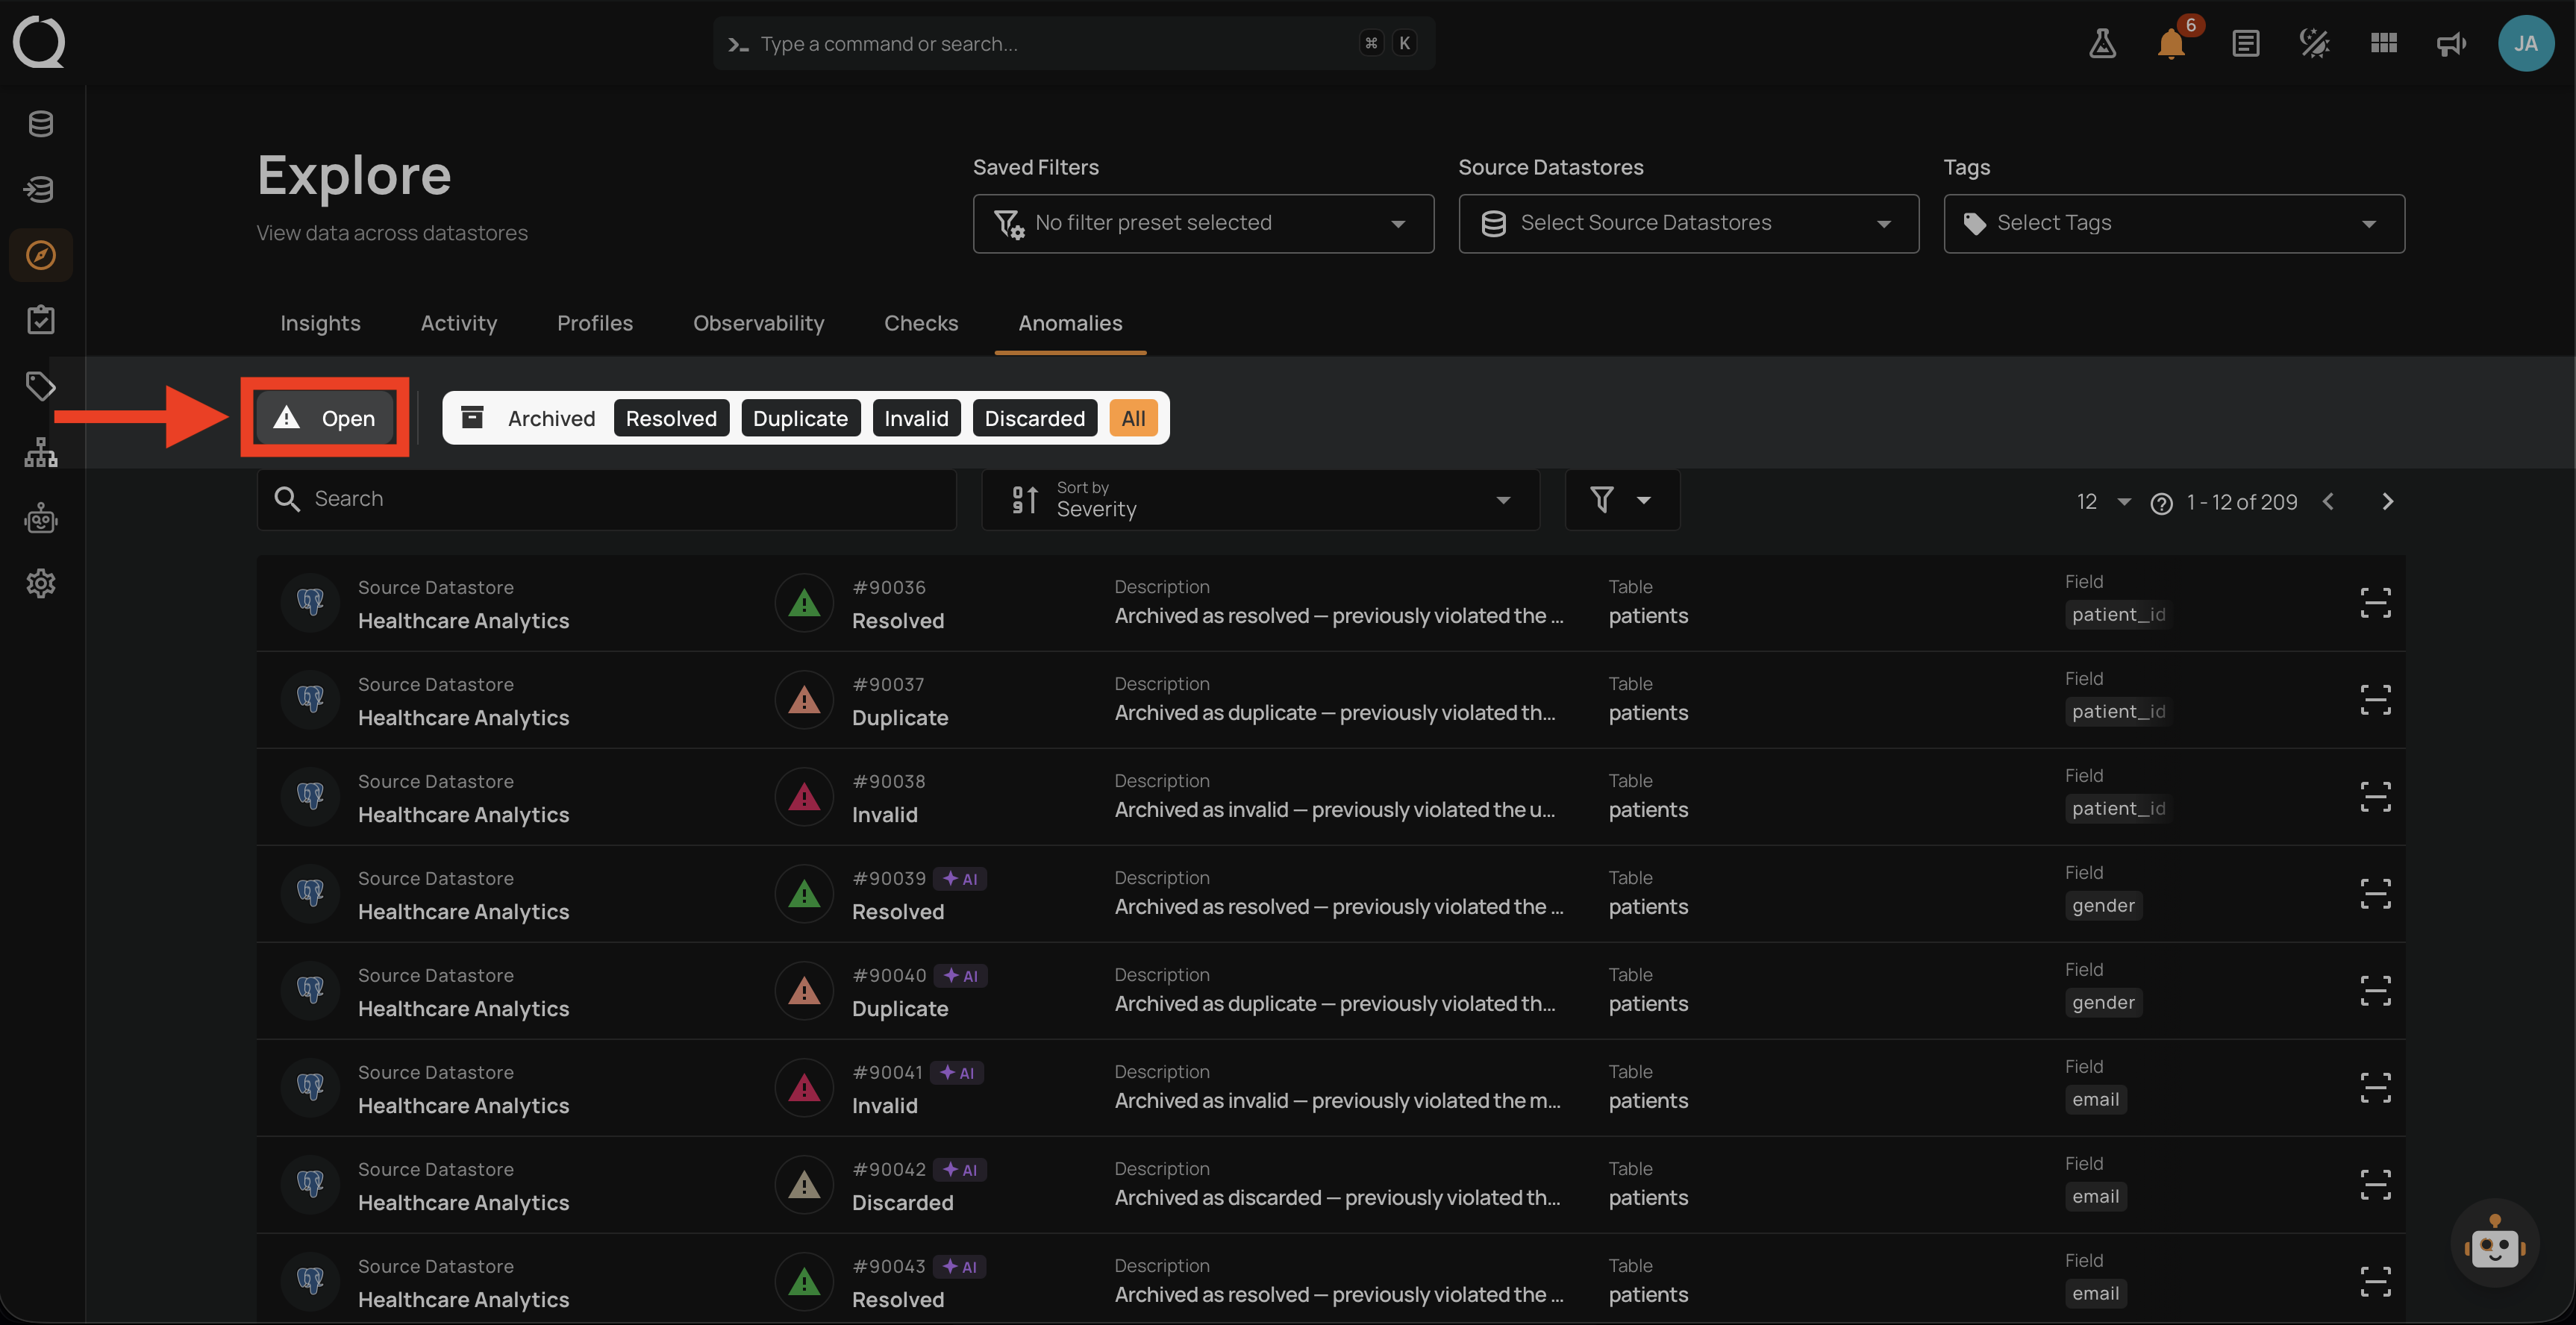Viewport: 2576px width, 1325px height.
Task: Open notifications bell with 6 badge
Action: (2172, 43)
